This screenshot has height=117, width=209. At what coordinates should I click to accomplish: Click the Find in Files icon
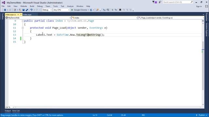[98, 10]
